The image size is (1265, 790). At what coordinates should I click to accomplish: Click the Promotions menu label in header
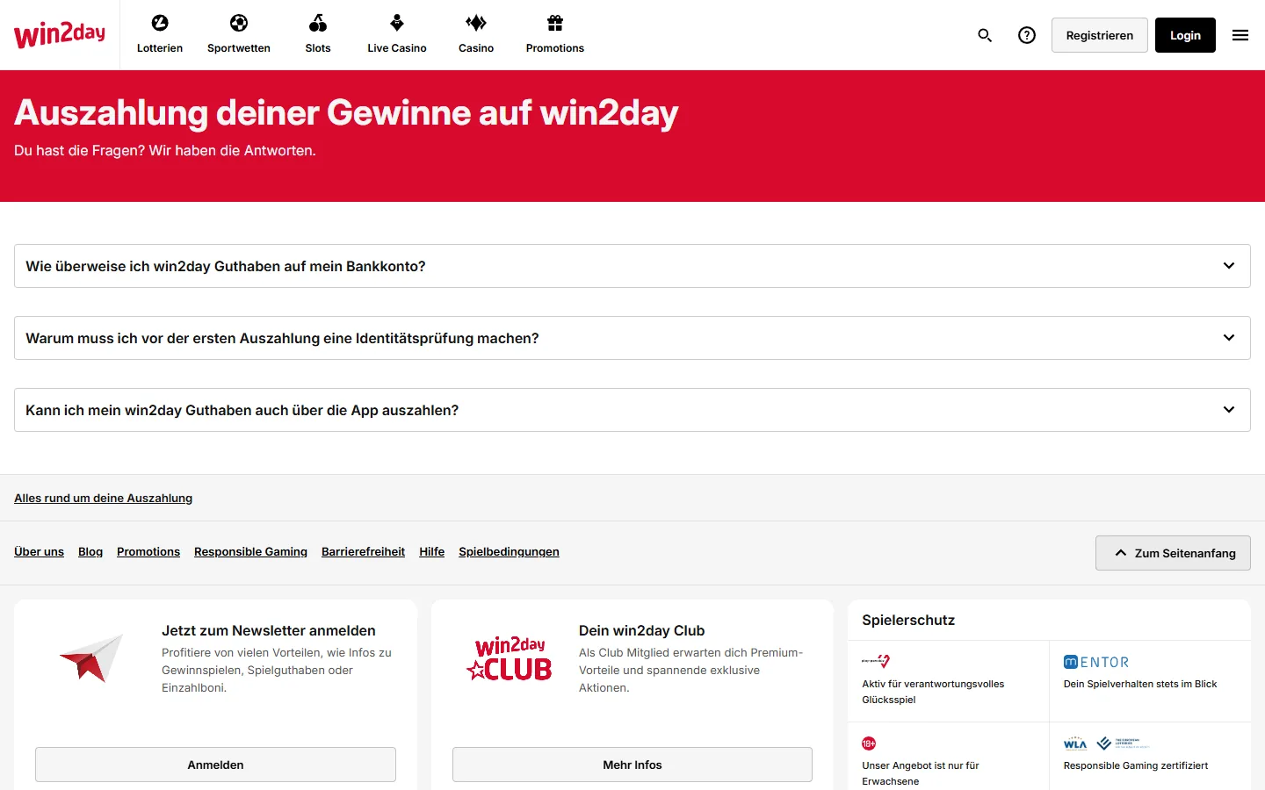(555, 48)
